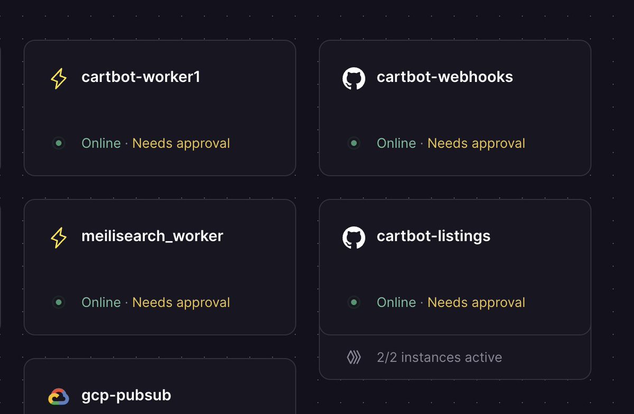Click the green status dot on cartbot-webhooks
The height and width of the screenshot is (414, 634).
(354, 143)
